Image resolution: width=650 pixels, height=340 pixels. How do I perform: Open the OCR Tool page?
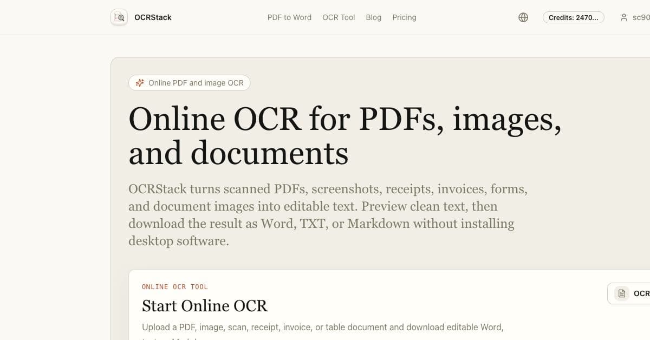point(339,17)
